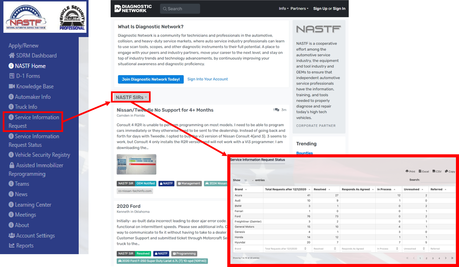Open the Partners dropdown in top bar
Screen dimensions: 459x267
(300, 9)
